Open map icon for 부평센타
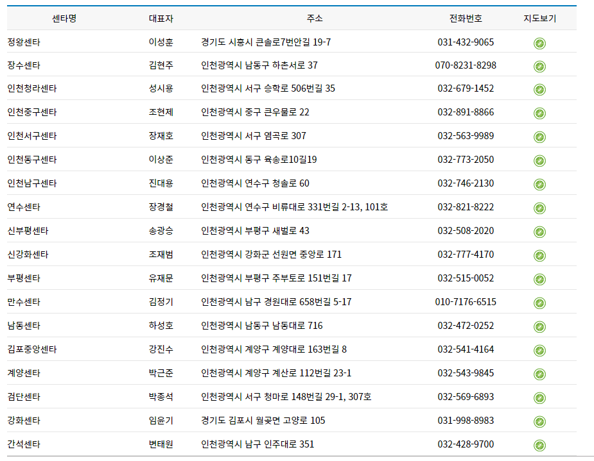 (x=539, y=280)
